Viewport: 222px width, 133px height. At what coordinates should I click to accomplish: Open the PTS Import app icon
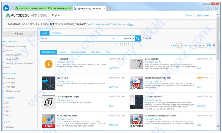point(48,64)
